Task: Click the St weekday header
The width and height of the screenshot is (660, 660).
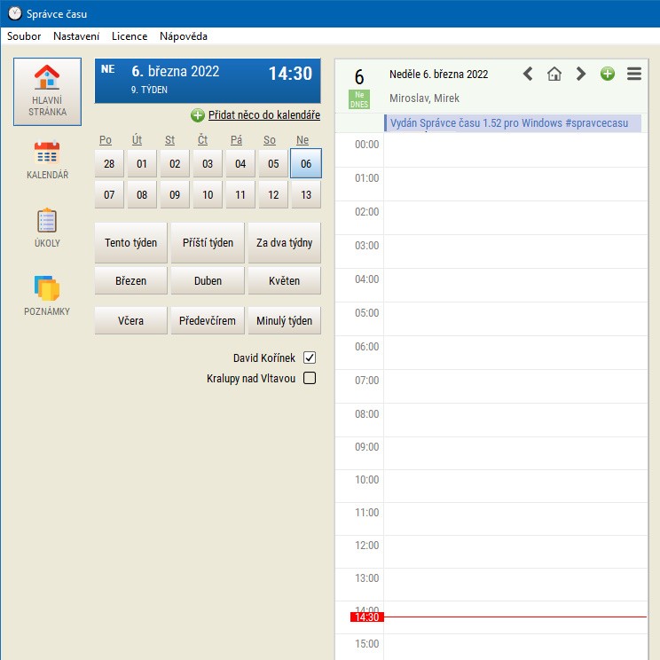Action: click(169, 140)
